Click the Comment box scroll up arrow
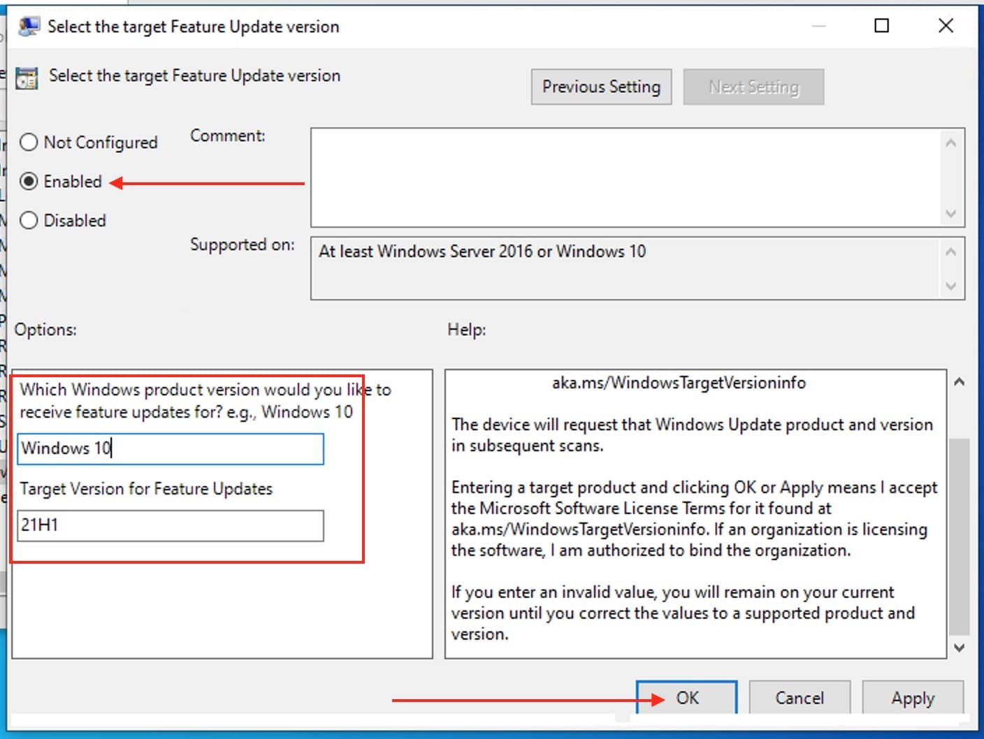The height and width of the screenshot is (739, 984). pos(950,143)
